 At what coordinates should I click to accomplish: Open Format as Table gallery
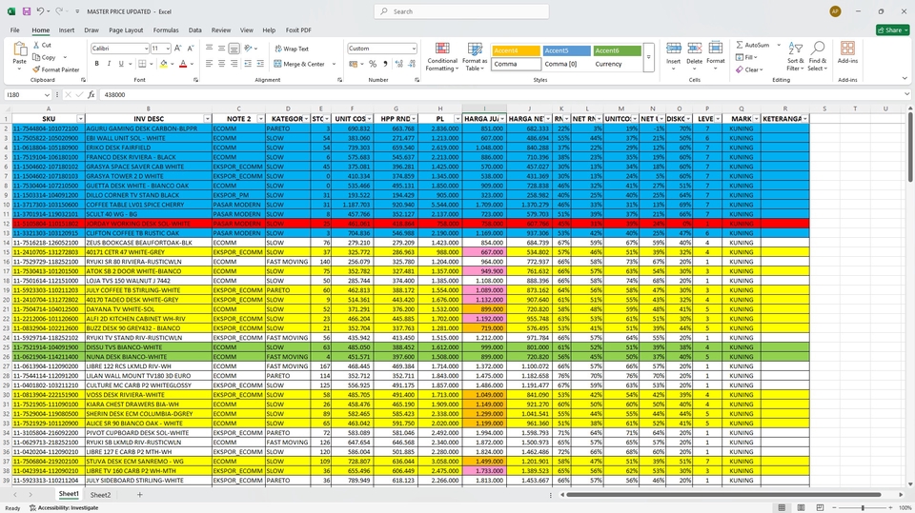coord(475,56)
